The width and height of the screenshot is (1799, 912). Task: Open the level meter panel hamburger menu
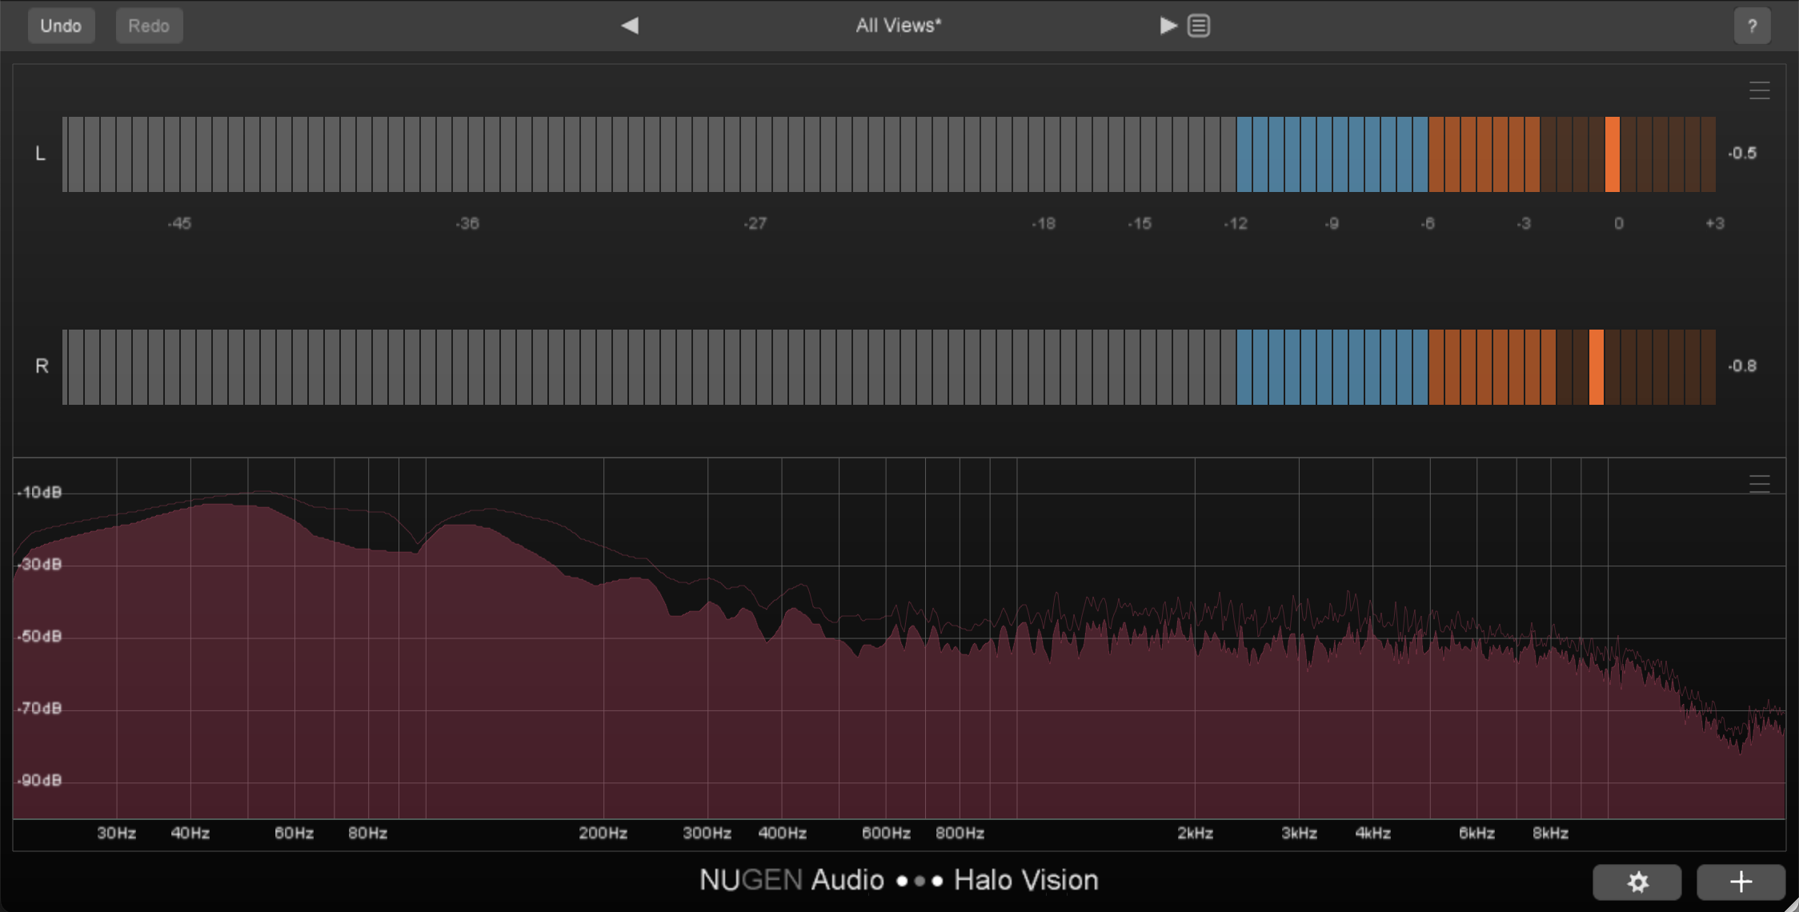(x=1759, y=90)
